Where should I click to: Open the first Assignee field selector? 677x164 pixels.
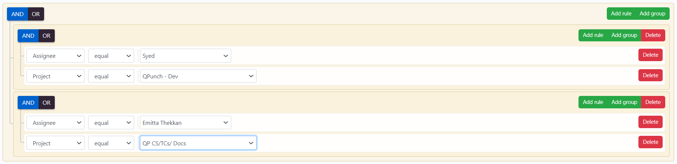[55, 56]
